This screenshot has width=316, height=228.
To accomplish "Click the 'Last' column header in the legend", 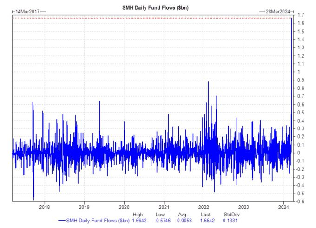I will coord(205,215).
